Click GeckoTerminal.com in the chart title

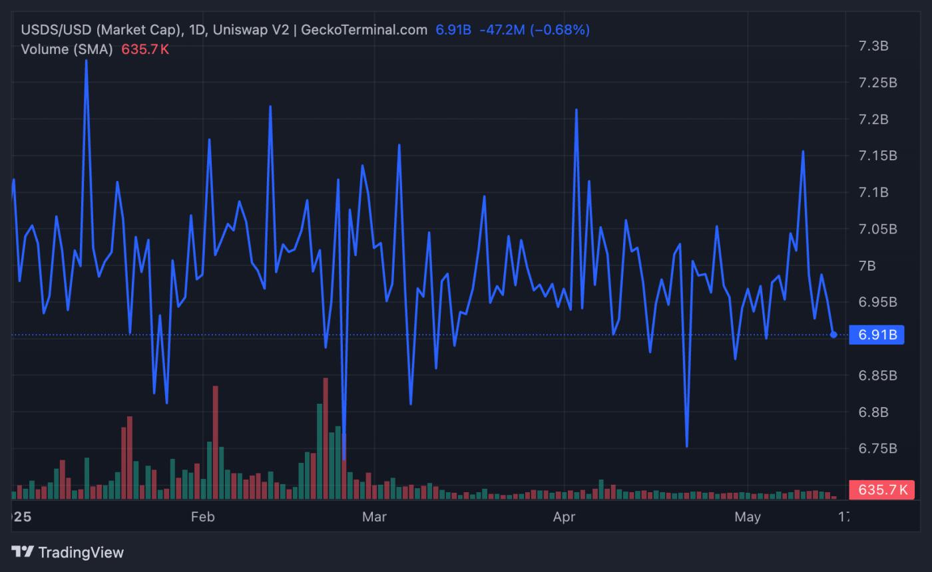[364, 30]
